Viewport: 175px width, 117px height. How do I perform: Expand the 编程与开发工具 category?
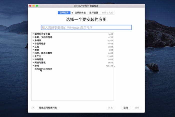click(x=33, y=34)
